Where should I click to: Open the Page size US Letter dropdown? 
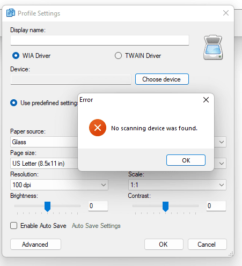pos(44,164)
